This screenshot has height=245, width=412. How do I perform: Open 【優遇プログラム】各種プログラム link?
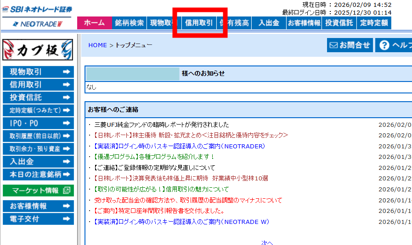(x=154, y=157)
